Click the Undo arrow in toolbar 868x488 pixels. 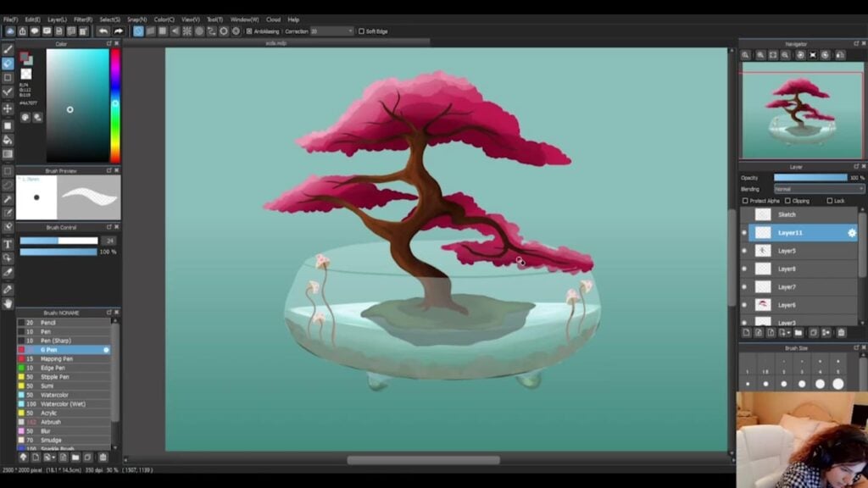click(103, 31)
